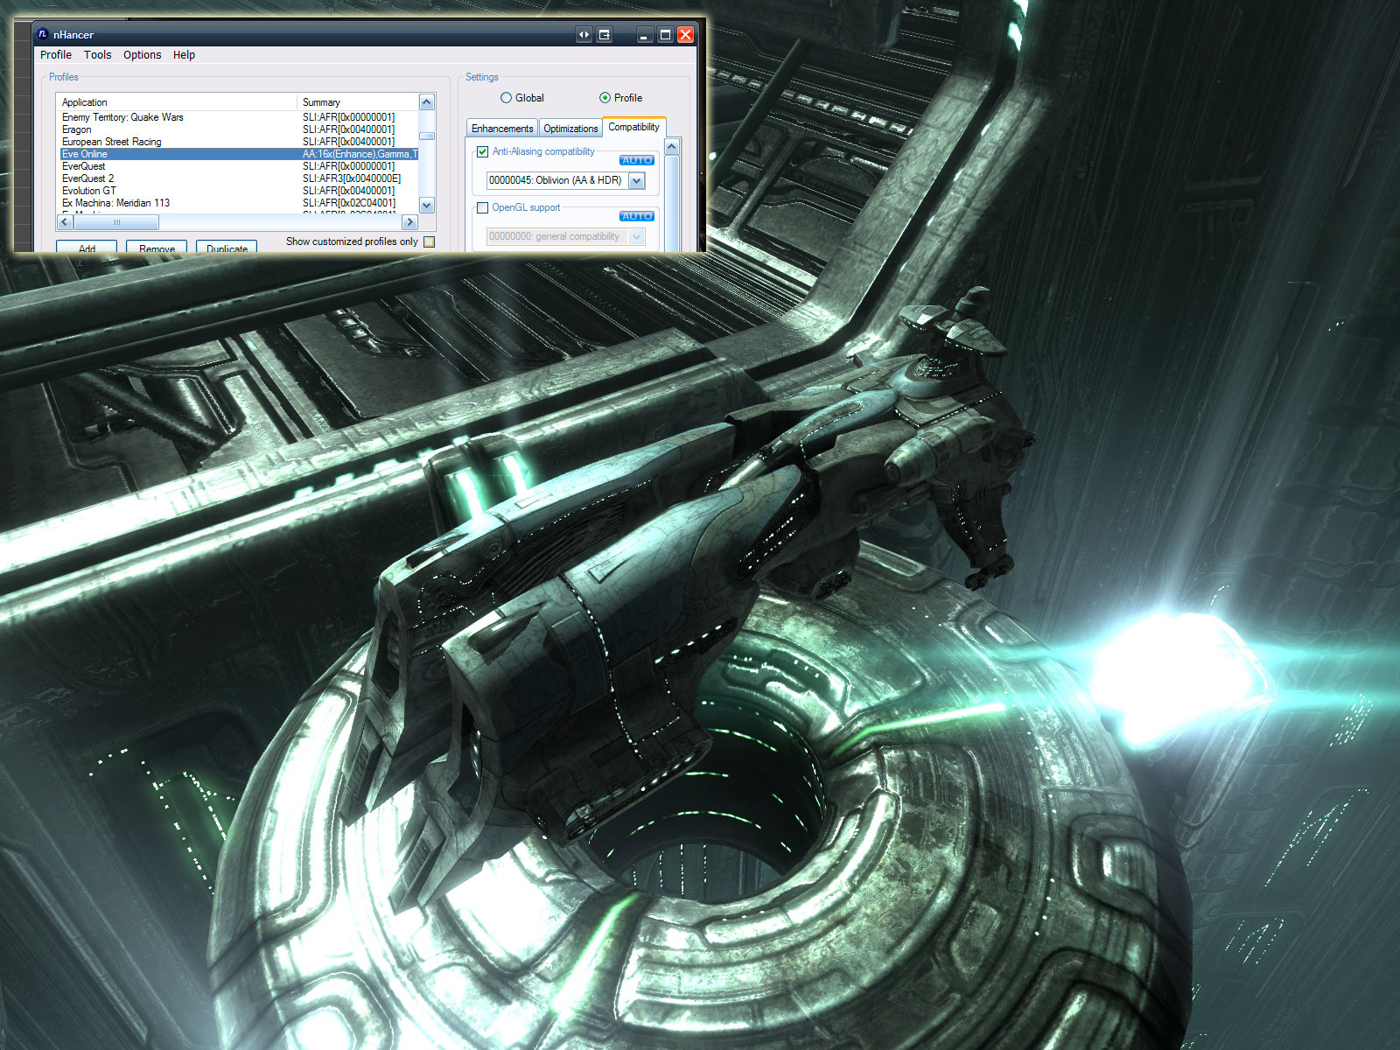
Task: Click the SLI:AFR3[0x0040000E] summary cell
Action: tap(352, 178)
